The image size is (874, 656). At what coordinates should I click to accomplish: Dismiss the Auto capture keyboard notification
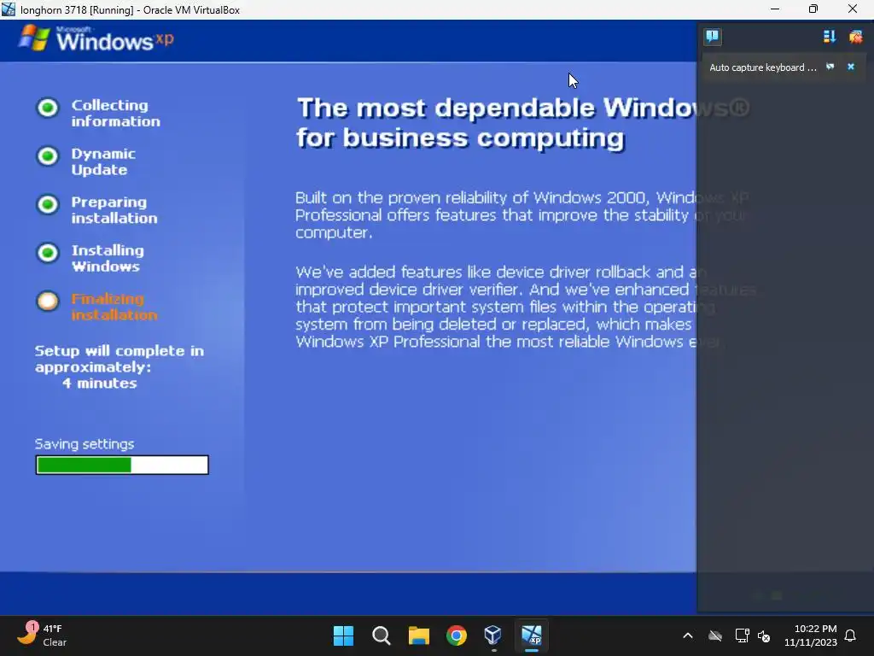(851, 67)
